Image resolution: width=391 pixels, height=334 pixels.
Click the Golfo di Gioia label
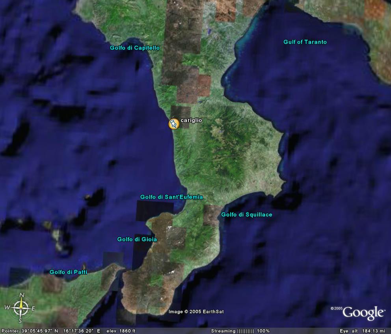(x=137, y=239)
